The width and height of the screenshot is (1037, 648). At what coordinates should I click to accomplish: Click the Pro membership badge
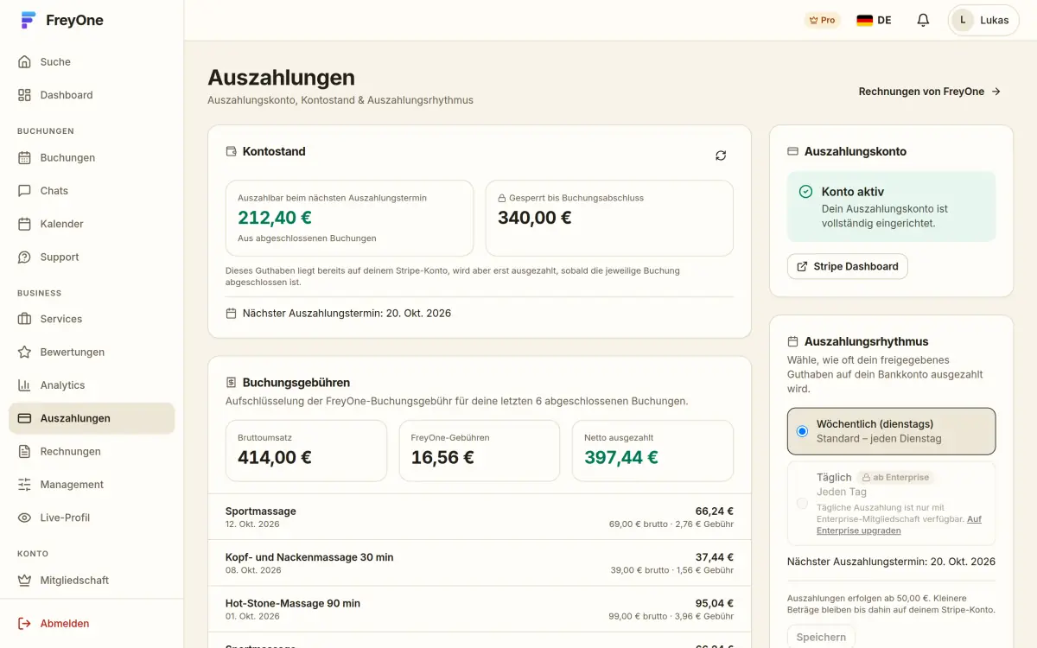pos(822,20)
